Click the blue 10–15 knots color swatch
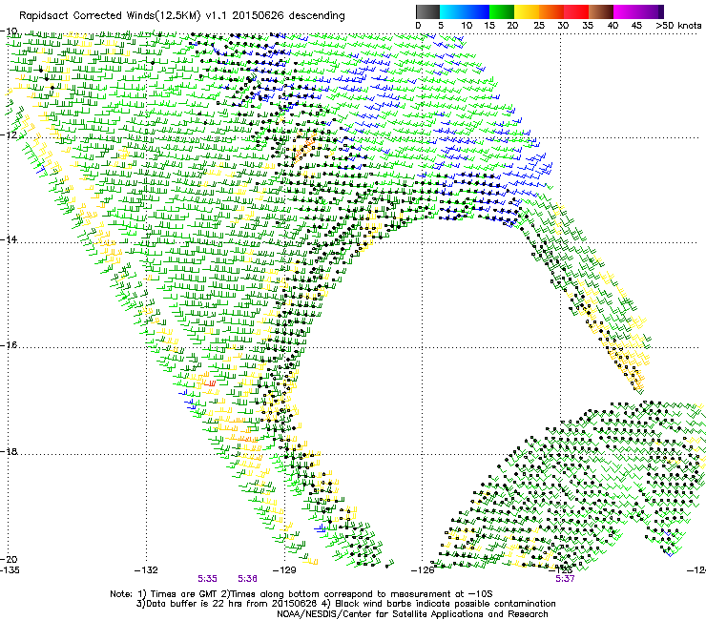The image size is (706, 620). 477,11
